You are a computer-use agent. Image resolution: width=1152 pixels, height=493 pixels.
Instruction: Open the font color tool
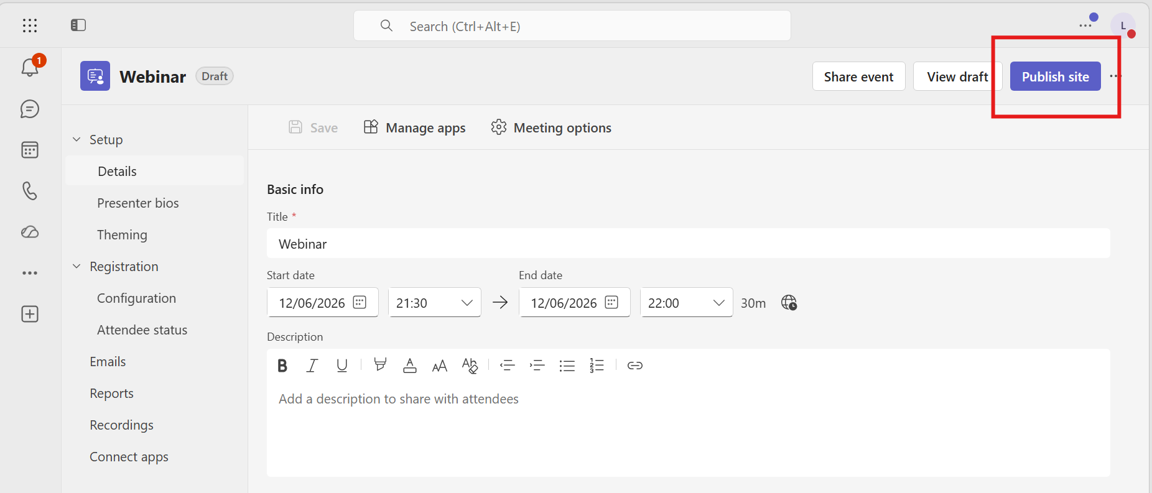click(x=410, y=366)
